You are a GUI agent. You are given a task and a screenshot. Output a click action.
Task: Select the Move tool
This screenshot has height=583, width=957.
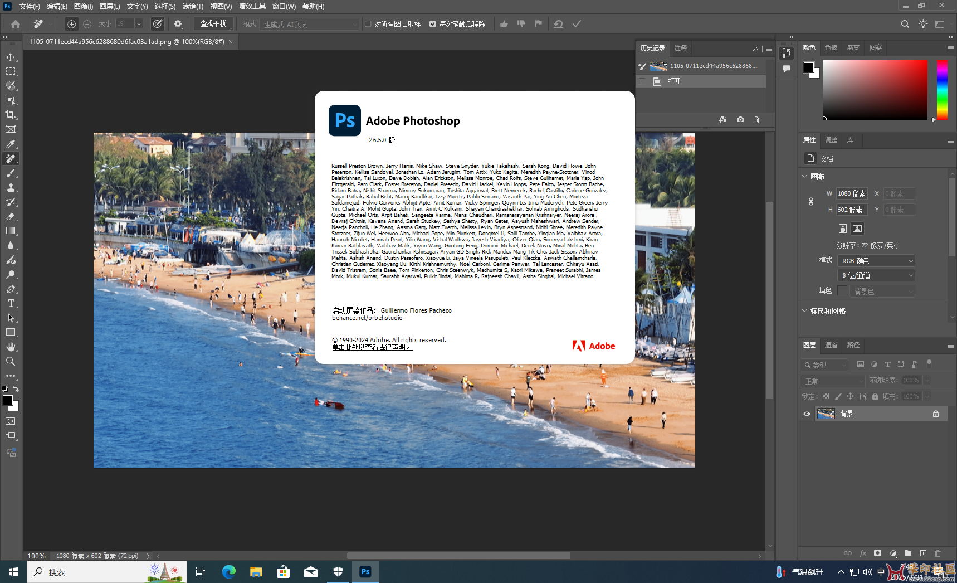11,57
